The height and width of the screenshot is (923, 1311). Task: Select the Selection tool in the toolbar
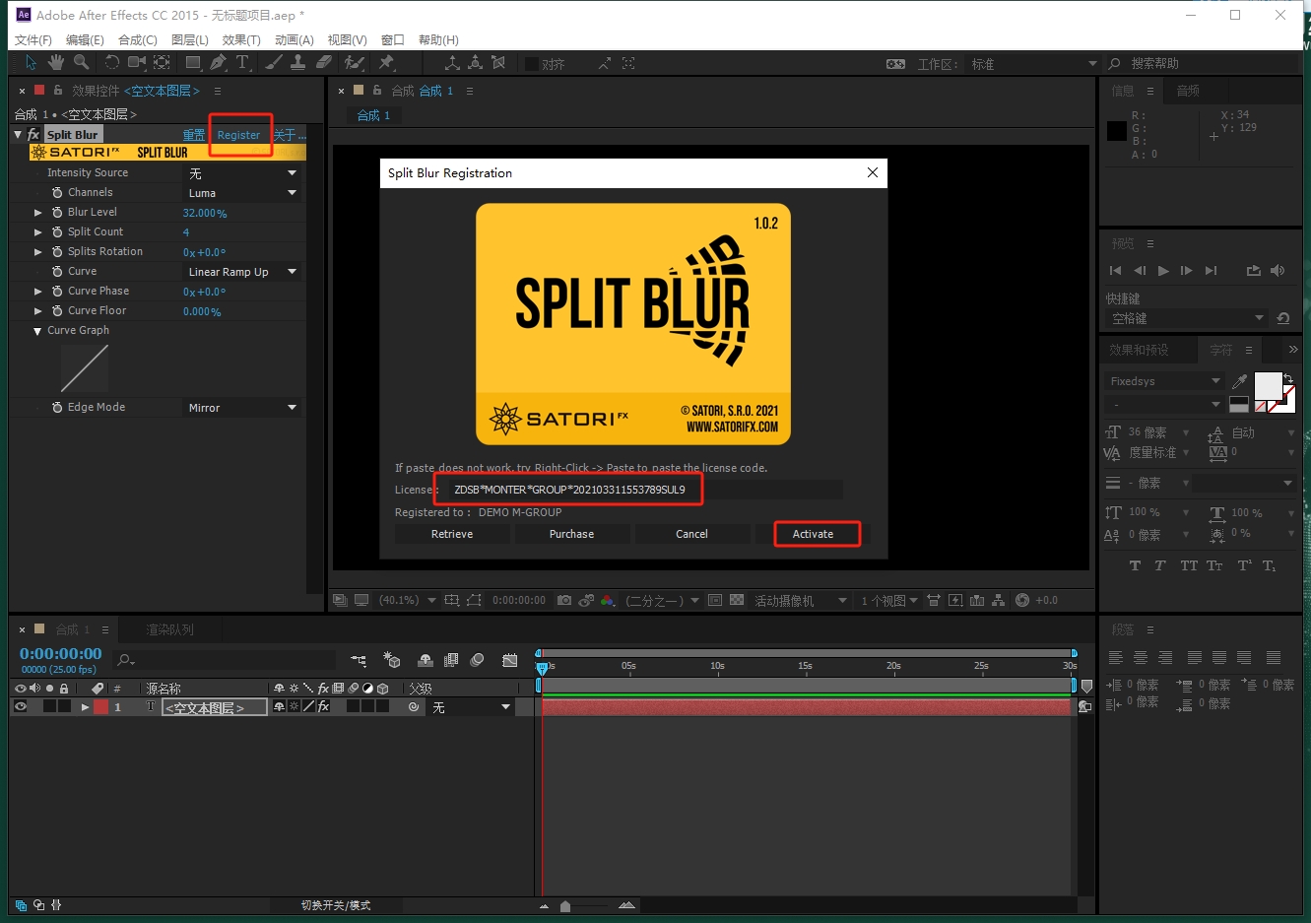tap(31, 62)
